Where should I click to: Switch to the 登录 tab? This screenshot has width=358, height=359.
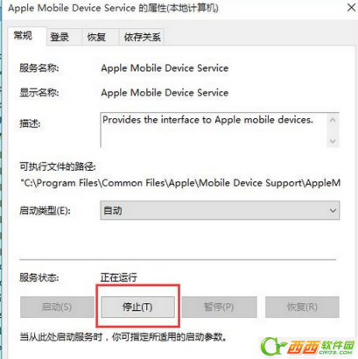coord(60,37)
